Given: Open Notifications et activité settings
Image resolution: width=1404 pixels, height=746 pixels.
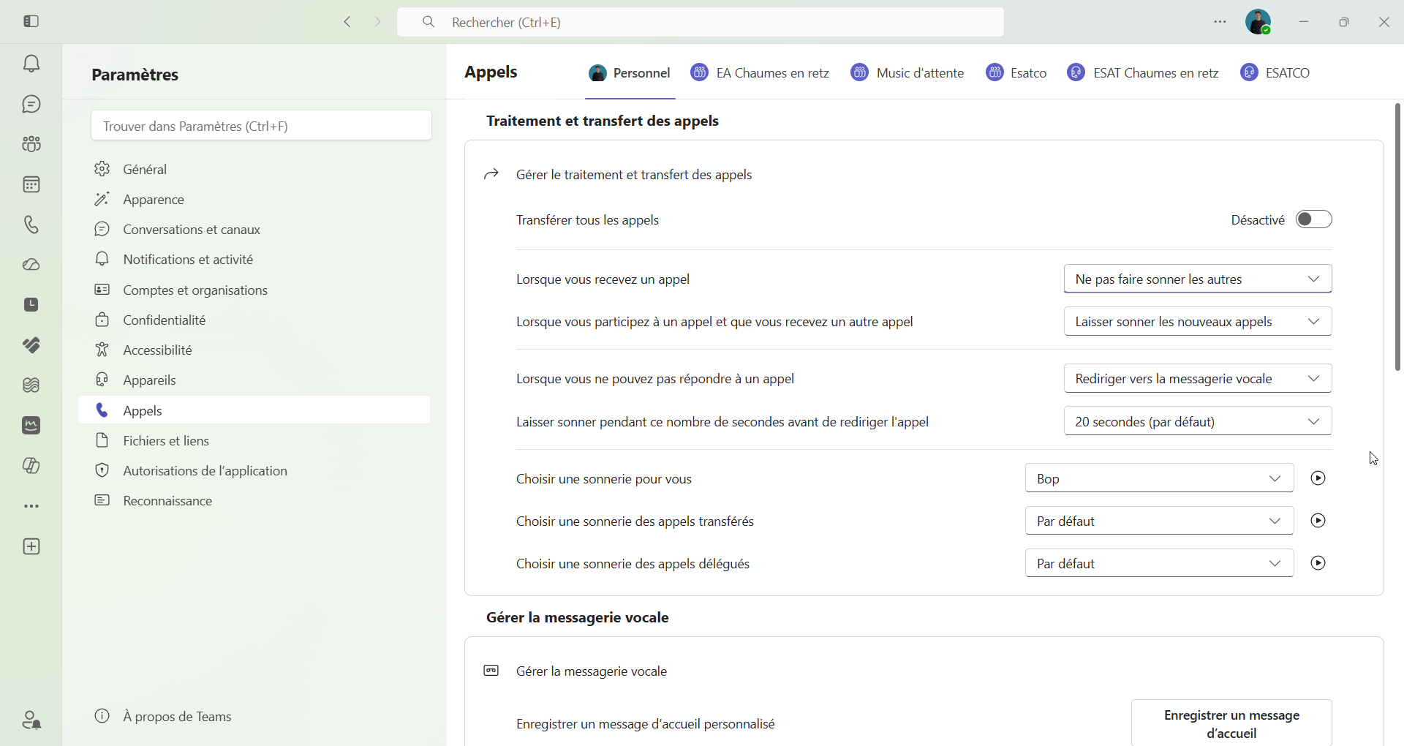Looking at the screenshot, I should pos(254,259).
